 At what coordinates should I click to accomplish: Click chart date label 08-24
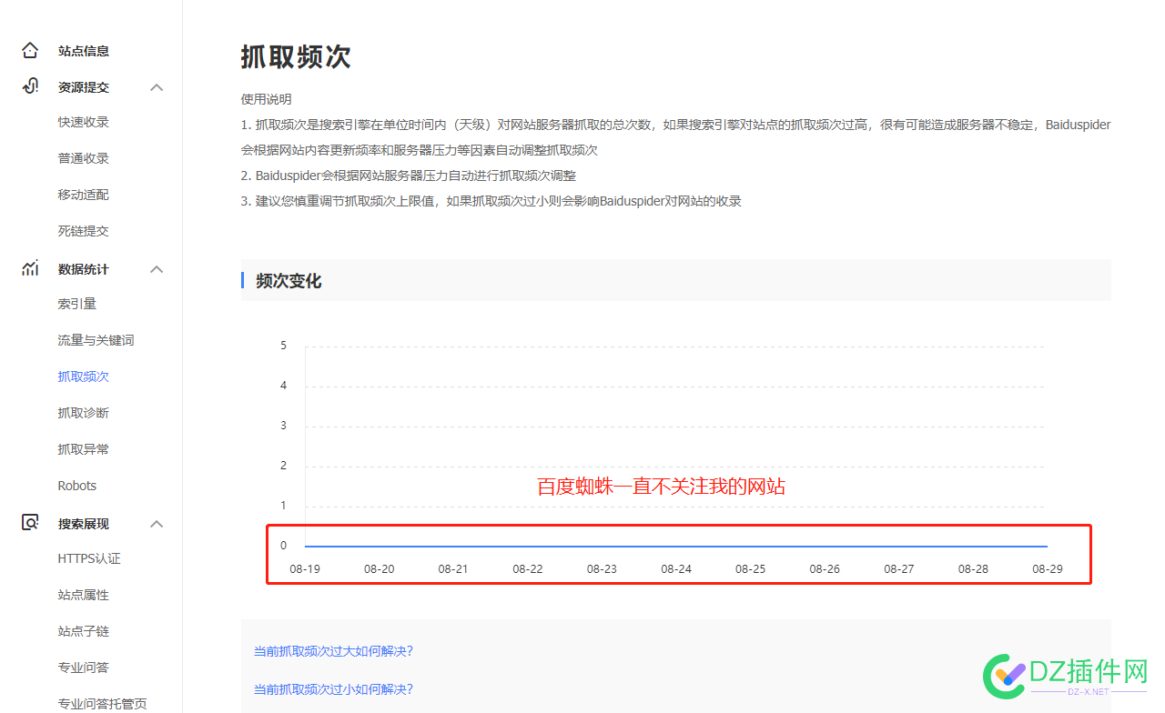[676, 569]
